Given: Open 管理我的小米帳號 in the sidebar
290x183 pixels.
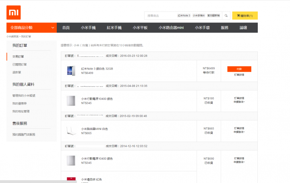Looking at the screenshot, I should point(24,95).
